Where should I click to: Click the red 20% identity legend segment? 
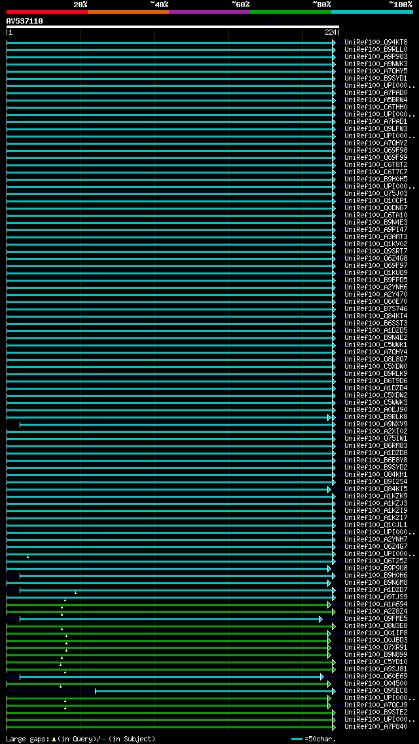[x=47, y=11]
